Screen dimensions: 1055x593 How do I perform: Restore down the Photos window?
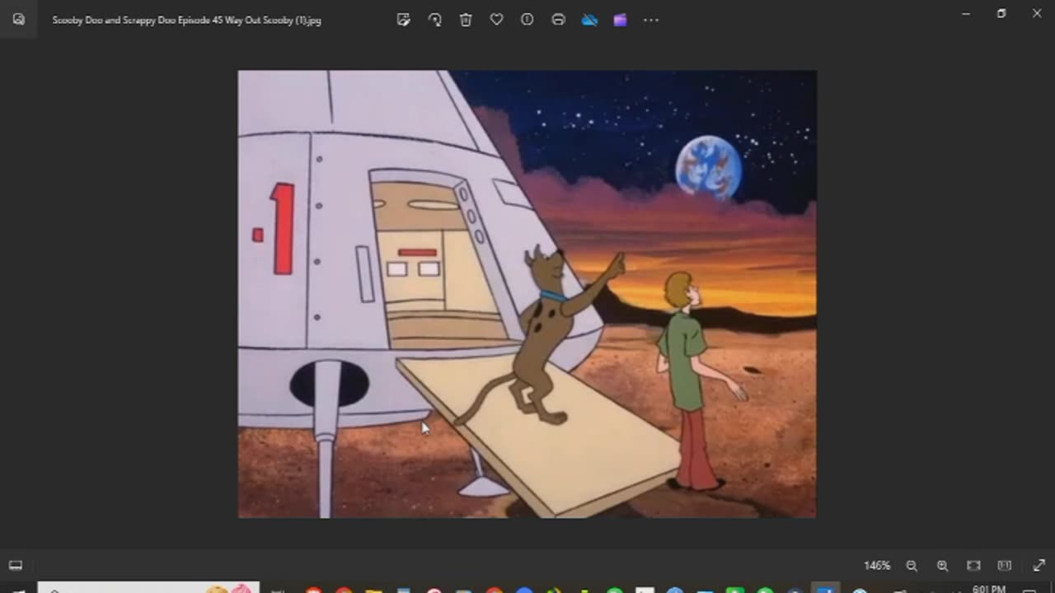(x=1001, y=14)
